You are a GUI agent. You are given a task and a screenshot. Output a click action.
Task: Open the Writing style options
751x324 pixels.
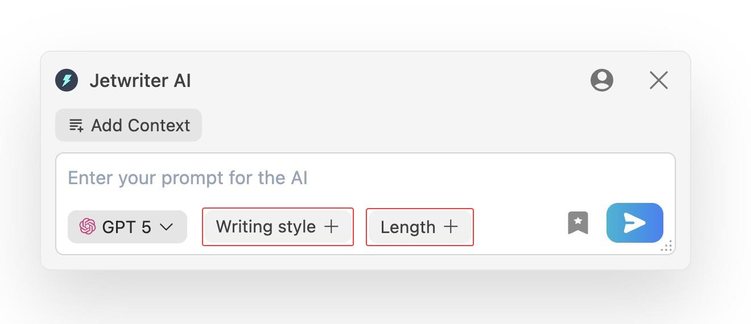(x=278, y=227)
